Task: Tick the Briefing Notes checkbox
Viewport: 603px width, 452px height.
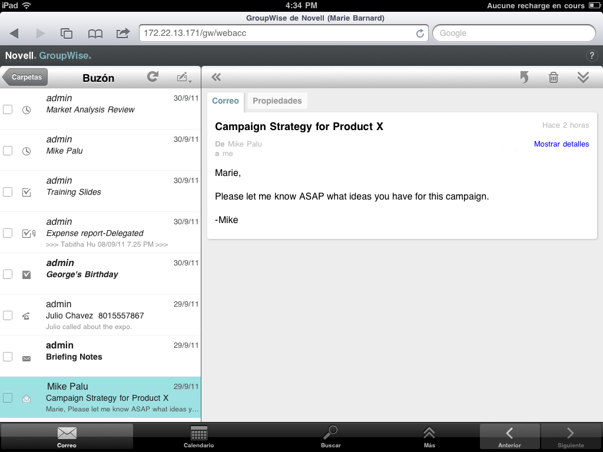Action: pos(8,357)
